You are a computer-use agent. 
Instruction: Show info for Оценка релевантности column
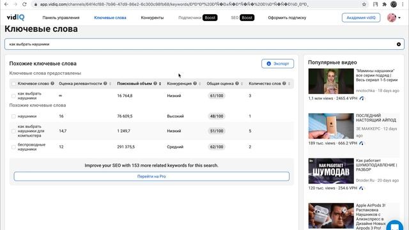click(105, 84)
